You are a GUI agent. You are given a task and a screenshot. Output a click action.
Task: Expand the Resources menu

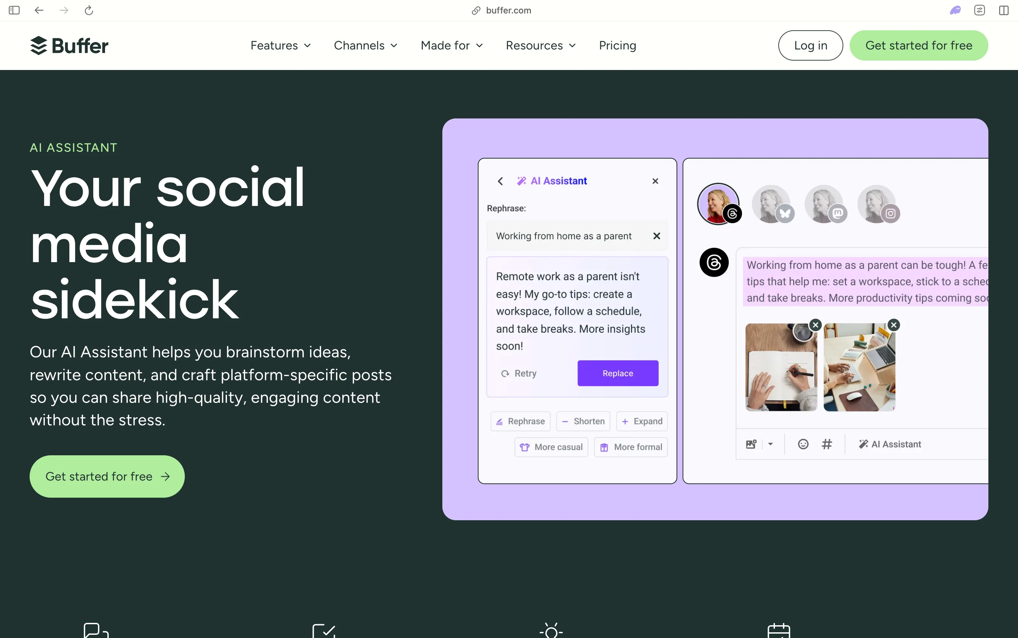(x=541, y=45)
